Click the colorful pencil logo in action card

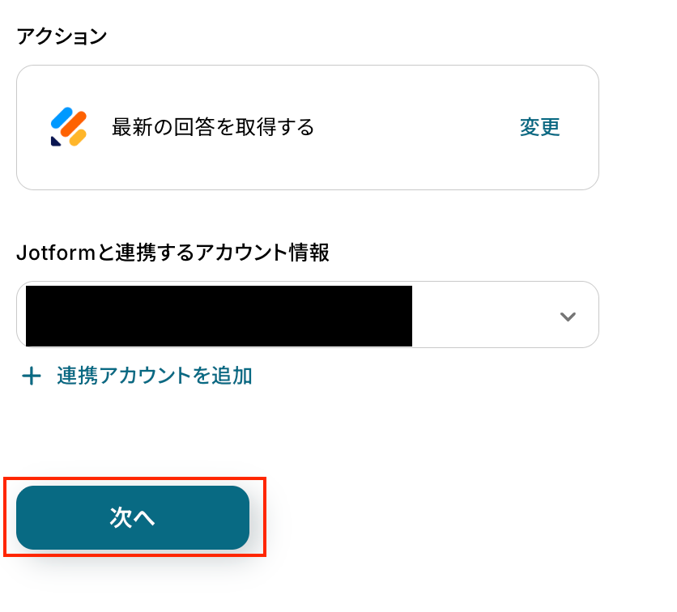coord(68,127)
